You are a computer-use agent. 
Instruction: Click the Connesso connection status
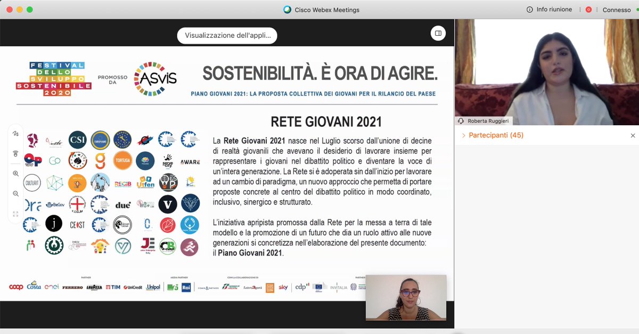pyautogui.click(x=617, y=10)
